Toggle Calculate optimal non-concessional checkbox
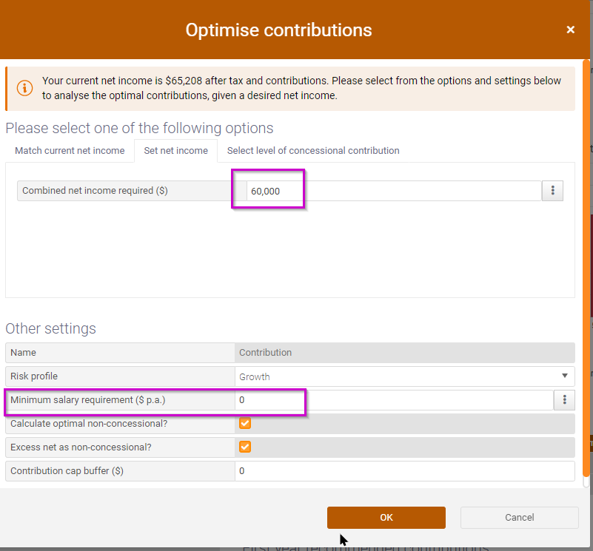The image size is (593, 551). click(x=245, y=423)
